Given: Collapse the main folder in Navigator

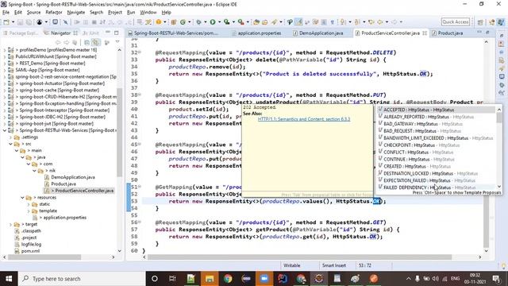Looking at the screenshot, I should pos(17,150).
